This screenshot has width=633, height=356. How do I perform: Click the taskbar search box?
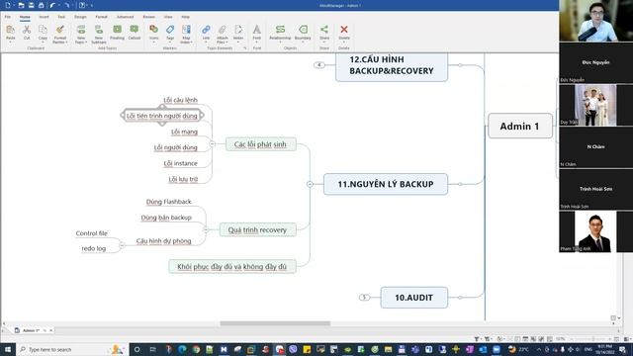point(72,349)
